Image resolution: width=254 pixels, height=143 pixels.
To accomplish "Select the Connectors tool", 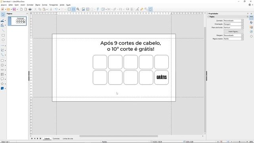I will (x=2, y=55).
